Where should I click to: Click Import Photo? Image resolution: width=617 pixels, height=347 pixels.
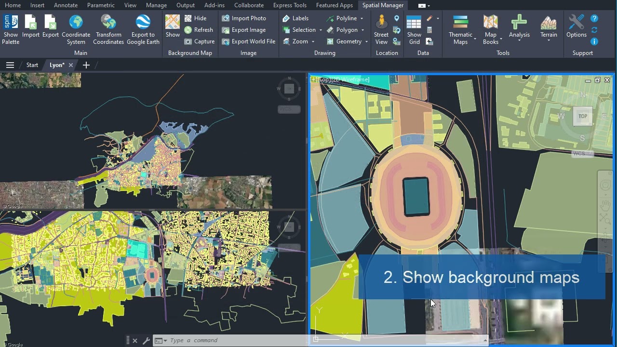tap(244, 18)
